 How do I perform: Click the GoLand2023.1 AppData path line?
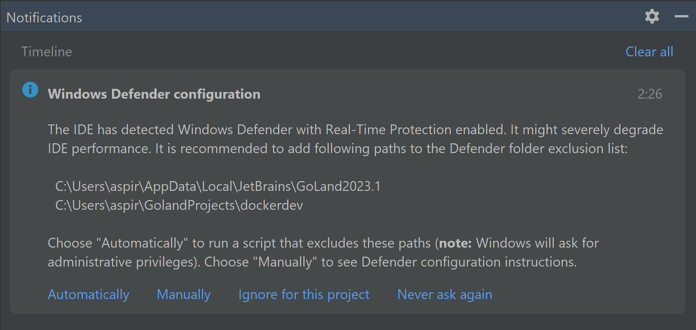(218, 186)
